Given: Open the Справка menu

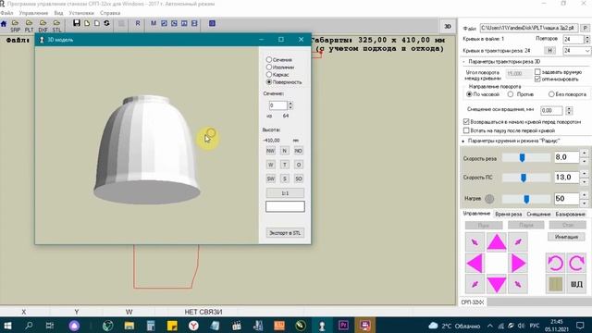Looking at the screenshot, I should click(x=110, y=13).
